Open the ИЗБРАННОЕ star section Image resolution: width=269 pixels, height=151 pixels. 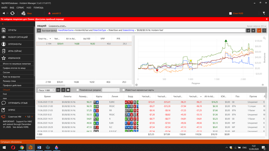[x=17, y=58]
